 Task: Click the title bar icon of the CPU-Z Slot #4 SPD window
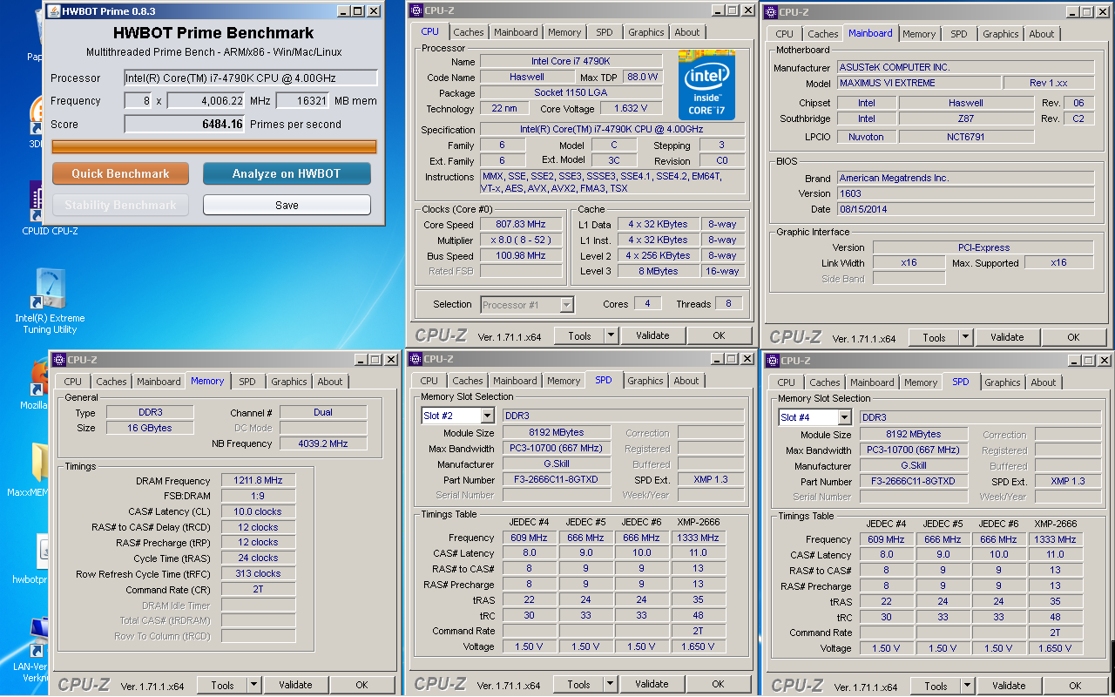(772, 361)
